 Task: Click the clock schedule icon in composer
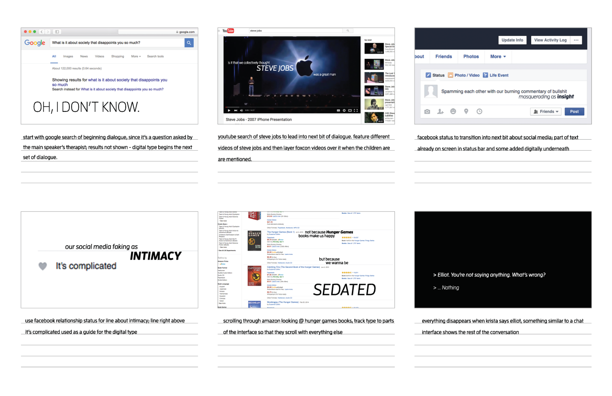click(479, 111)
